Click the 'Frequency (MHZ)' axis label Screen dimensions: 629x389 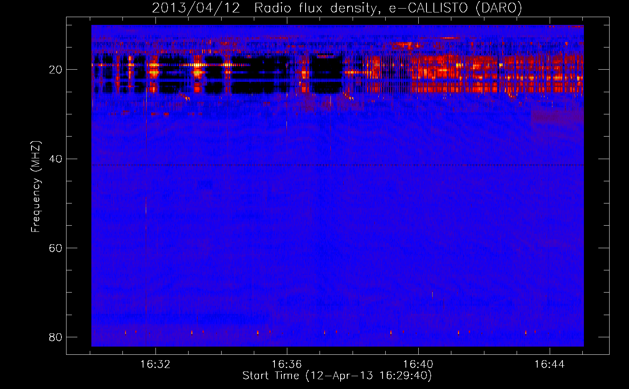[x=36, y=187]
